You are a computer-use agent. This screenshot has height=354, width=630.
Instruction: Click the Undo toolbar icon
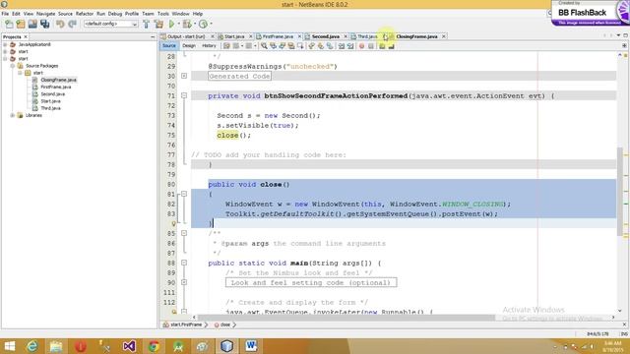[60, 24]
